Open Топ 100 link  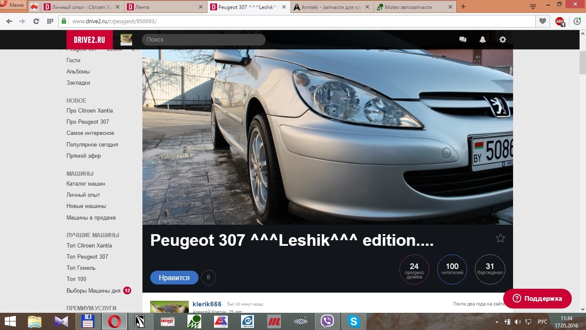tap(76, 279)
